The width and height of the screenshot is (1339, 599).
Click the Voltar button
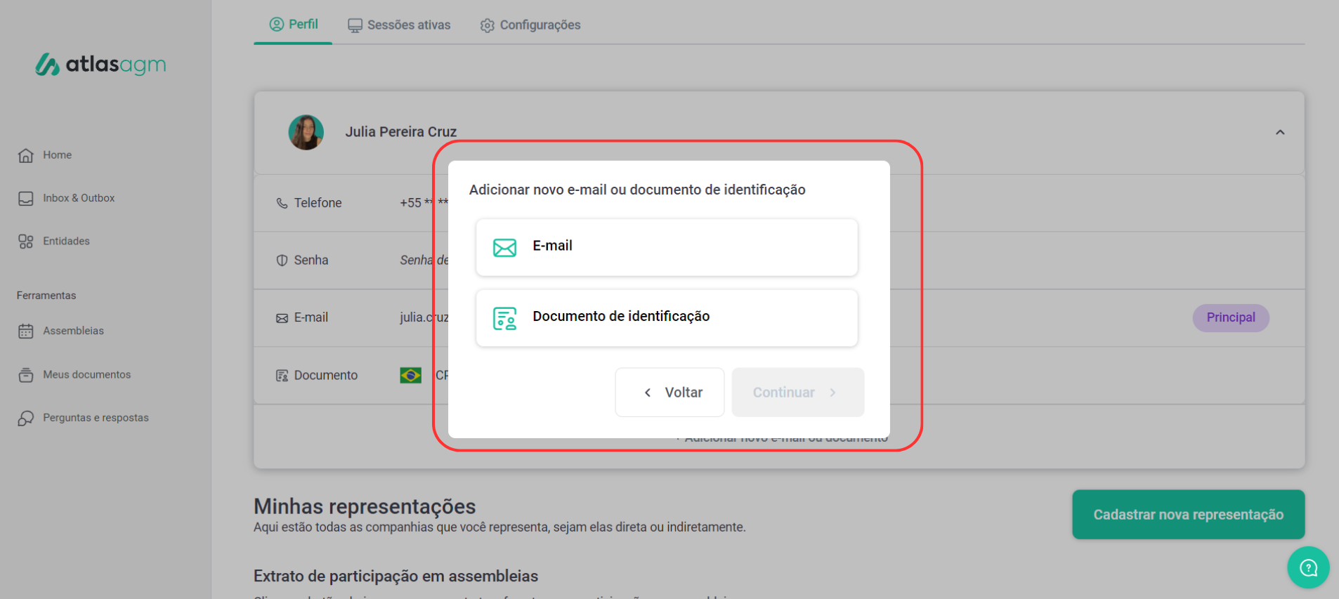coord(669,393)
